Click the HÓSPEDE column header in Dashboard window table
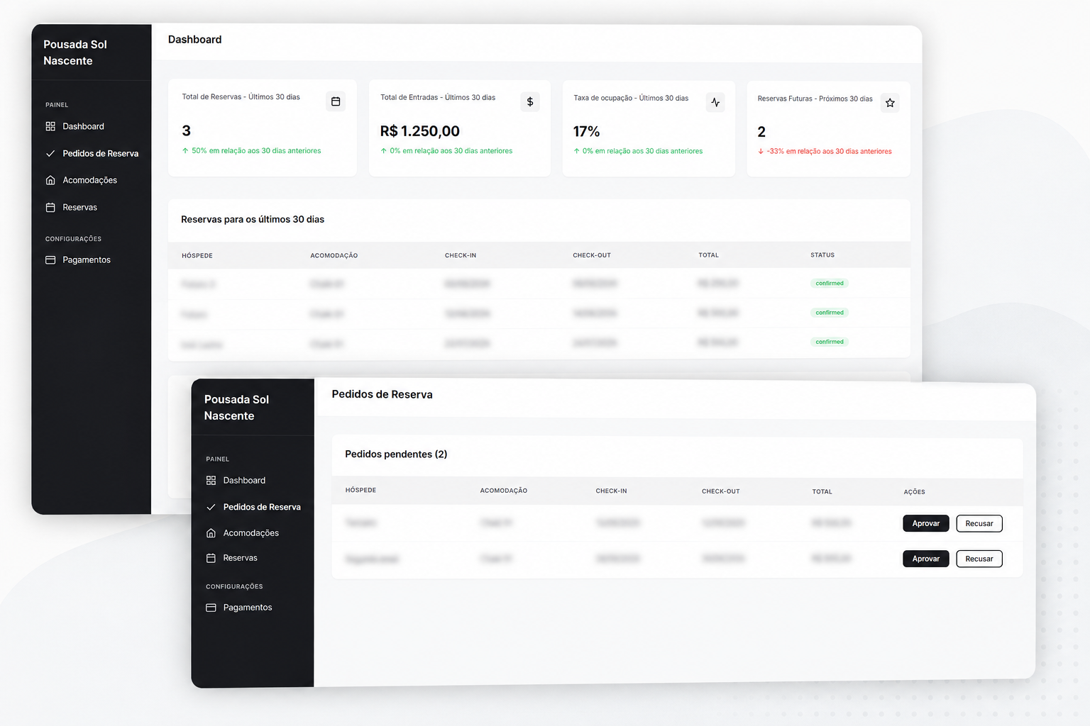Viewport: 1090px width, 726px height. [197, 256]
